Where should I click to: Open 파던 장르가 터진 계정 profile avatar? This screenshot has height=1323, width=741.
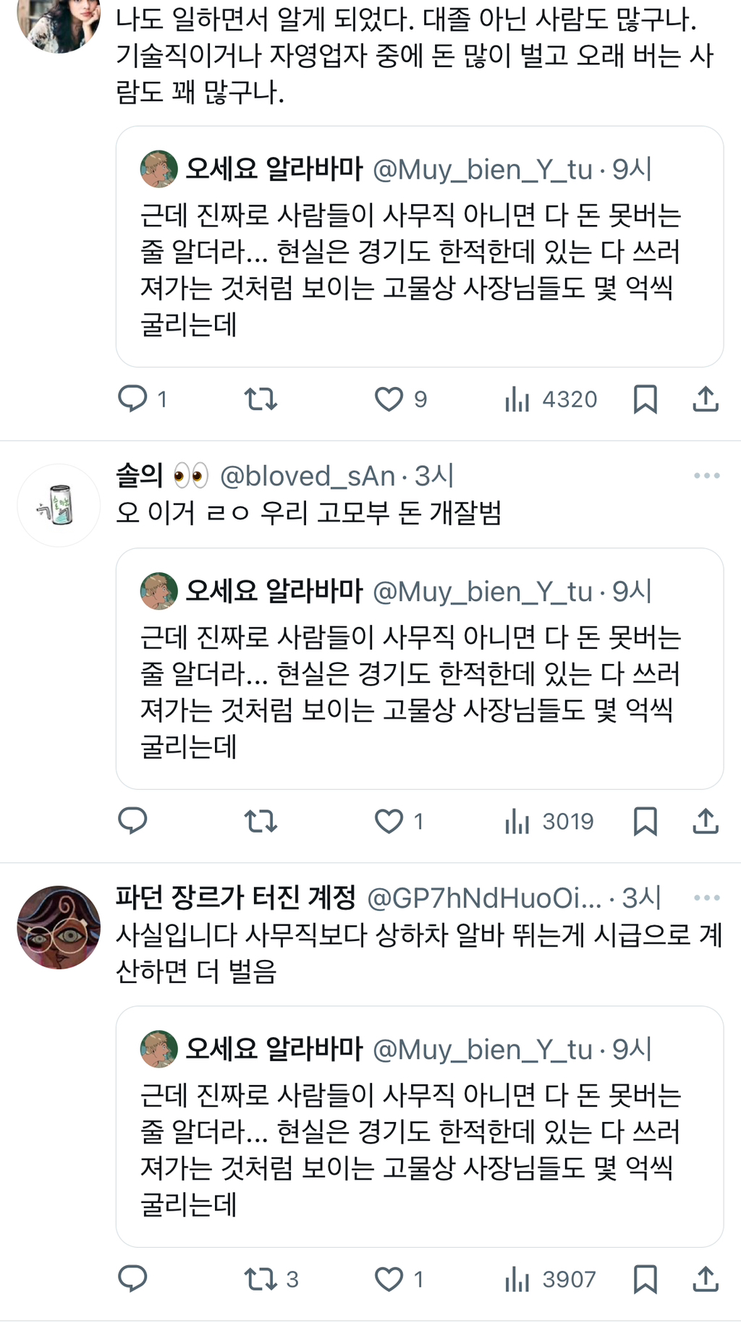(58, 927)
